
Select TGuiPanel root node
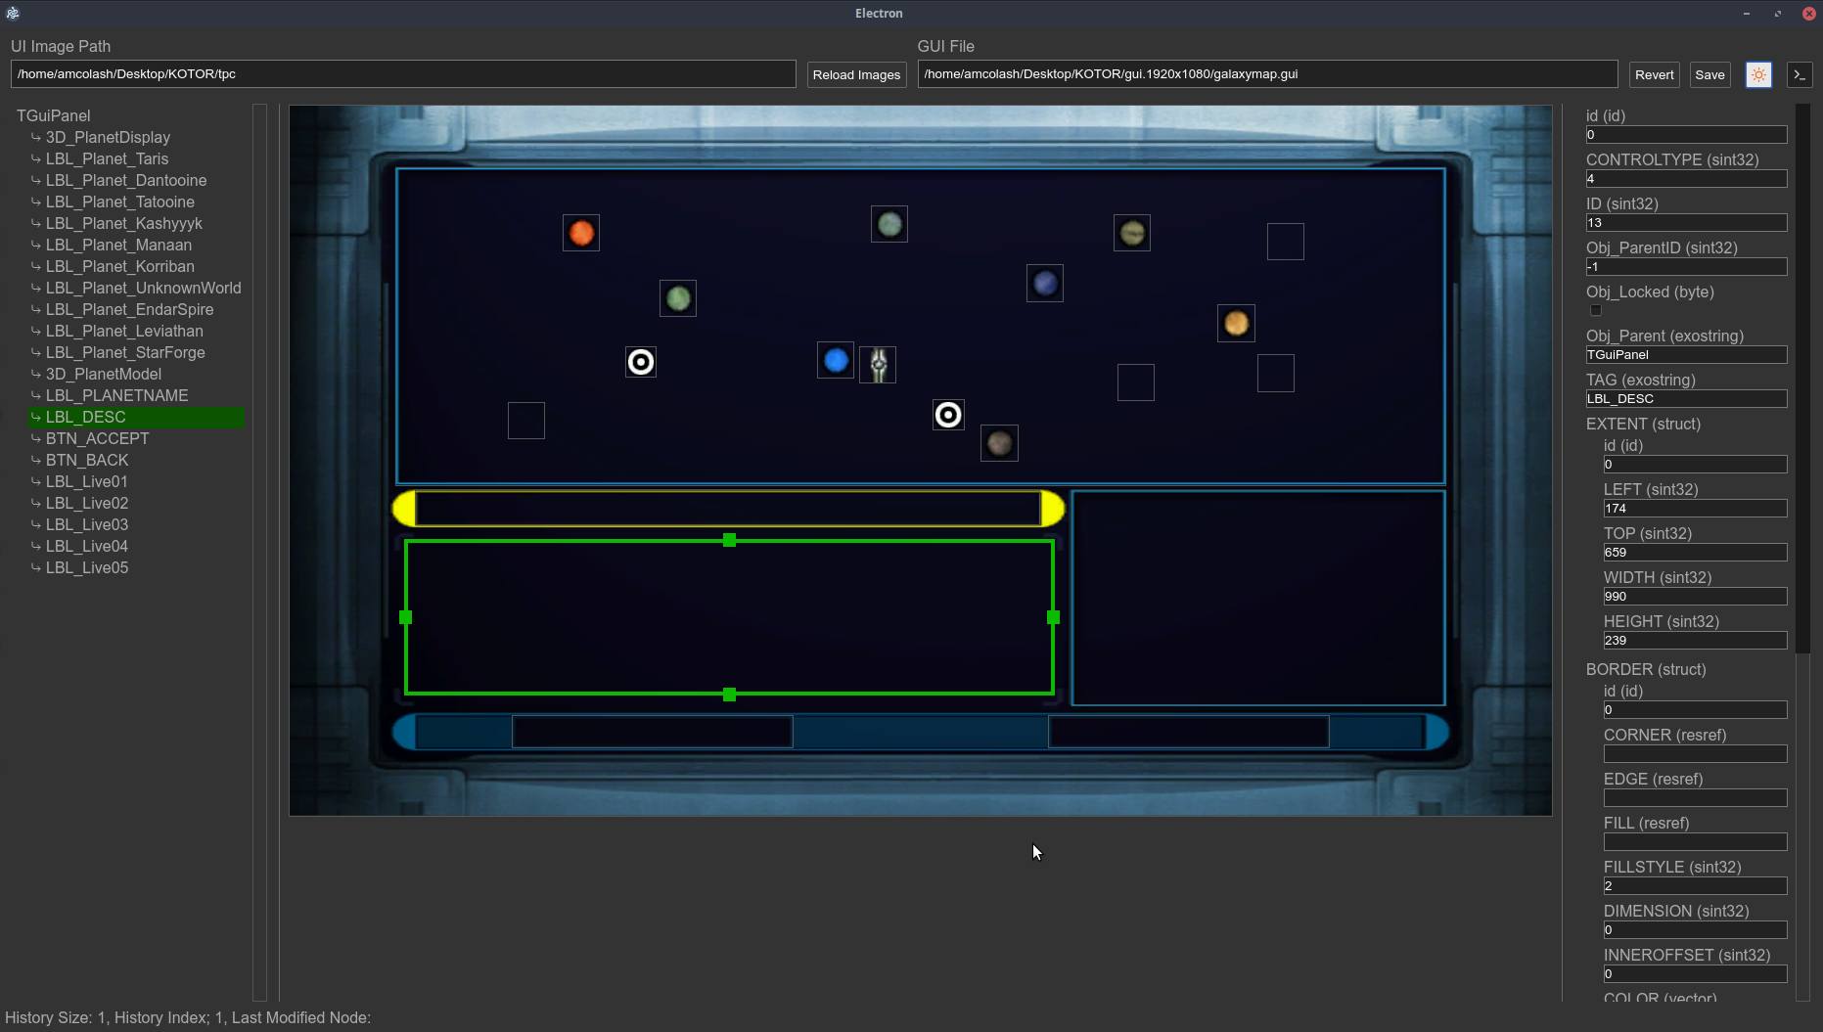click(54, 115)
